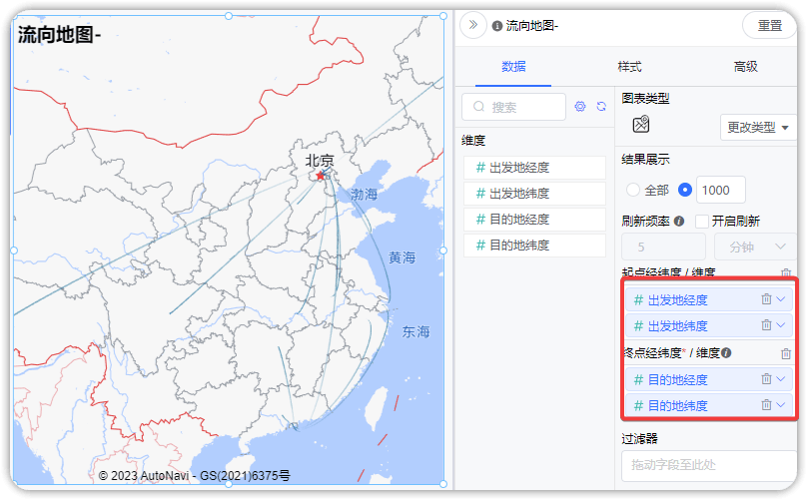Viewport: 807px width, 500px height.
Task: Switch to the 高级 tab
Action: pyautogui.click(x=746, y=66)
